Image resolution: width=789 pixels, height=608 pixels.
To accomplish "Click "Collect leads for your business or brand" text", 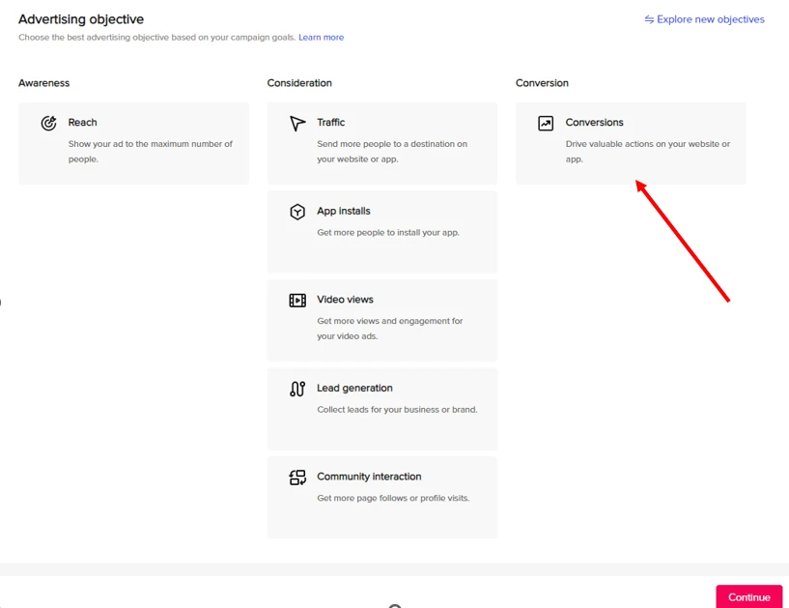I will [397, 410].
